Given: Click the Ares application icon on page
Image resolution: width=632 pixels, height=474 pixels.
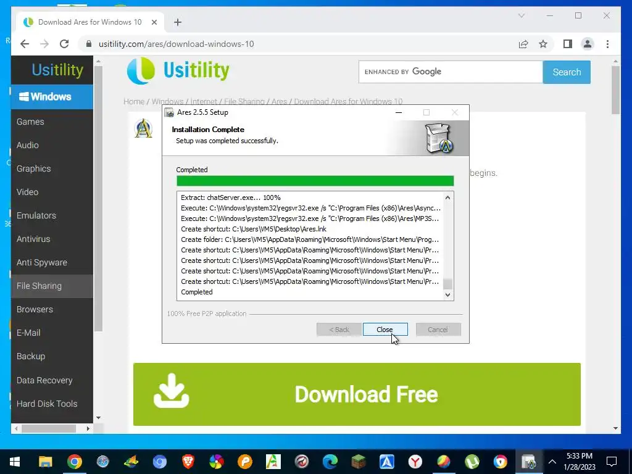Looking at the screenshot, I should click(143, 128).
